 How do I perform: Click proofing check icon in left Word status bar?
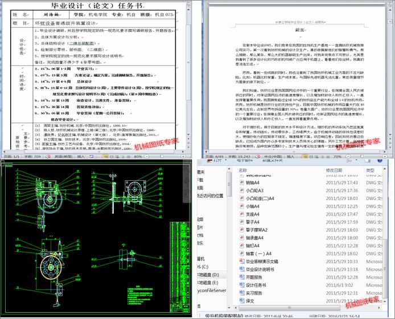pos(48,156)
